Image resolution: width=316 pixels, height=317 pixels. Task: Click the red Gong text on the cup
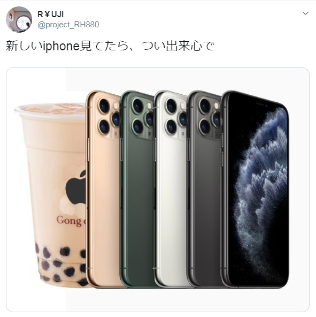[70, 221]
